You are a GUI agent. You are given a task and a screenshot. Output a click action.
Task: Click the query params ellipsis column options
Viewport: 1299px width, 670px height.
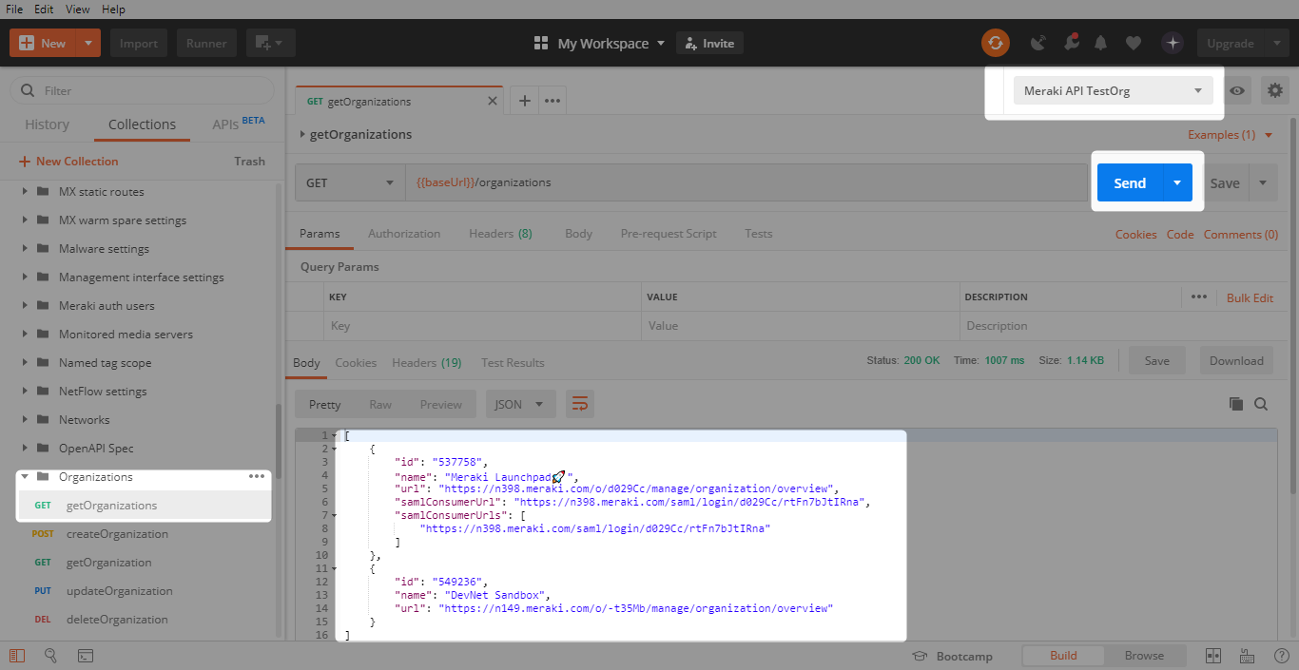(1199, 297)
